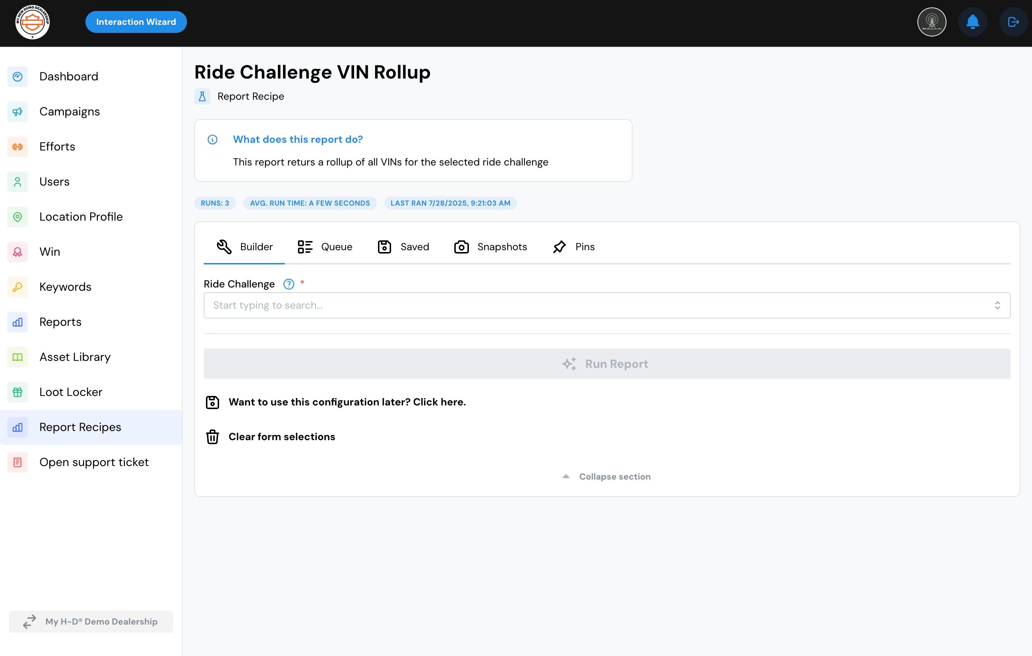Image resolution: width=1032 pixels, height=656 pixels.
Task: Switch dealership via My H-D Demo Dealership
Action: 91,622
